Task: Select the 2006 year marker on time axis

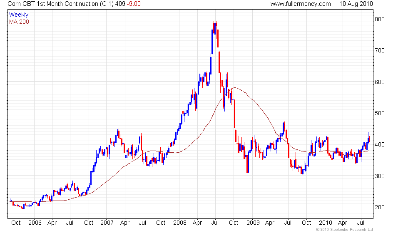Action: coord(35,223)
